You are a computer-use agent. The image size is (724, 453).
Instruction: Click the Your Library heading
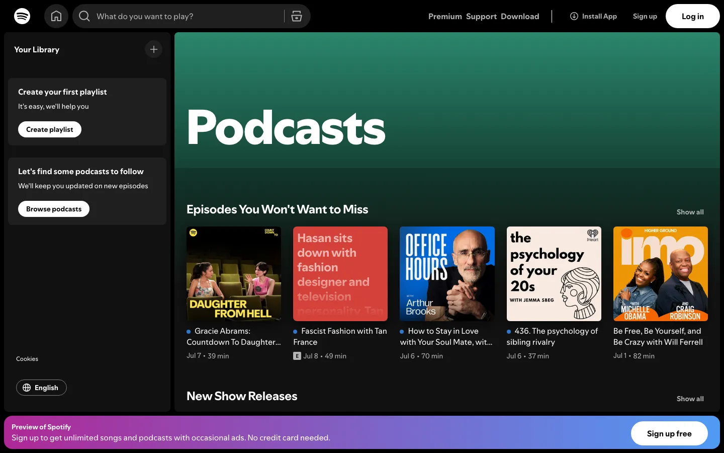pos(37,49)
